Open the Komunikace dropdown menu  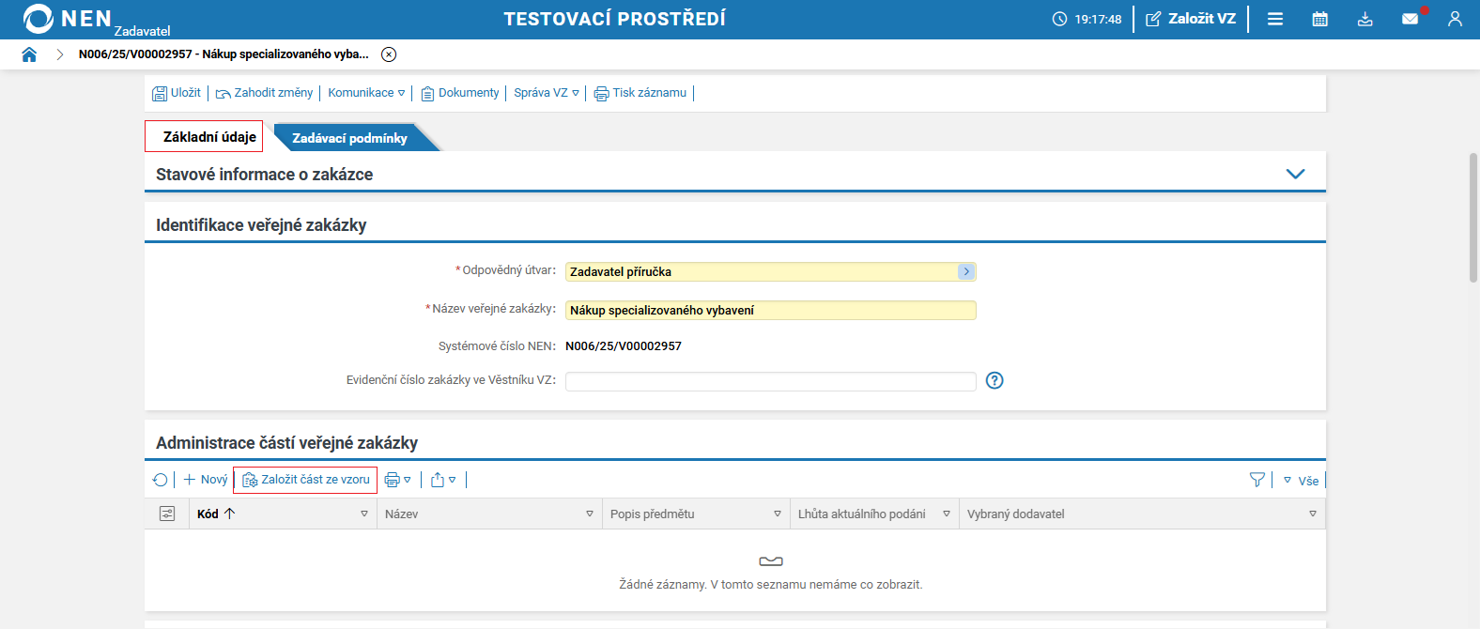[366, 93]
